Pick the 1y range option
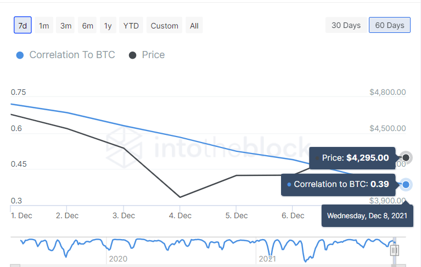Image resolution: width=421 pixels, height=267 pixels. point(108,25)
